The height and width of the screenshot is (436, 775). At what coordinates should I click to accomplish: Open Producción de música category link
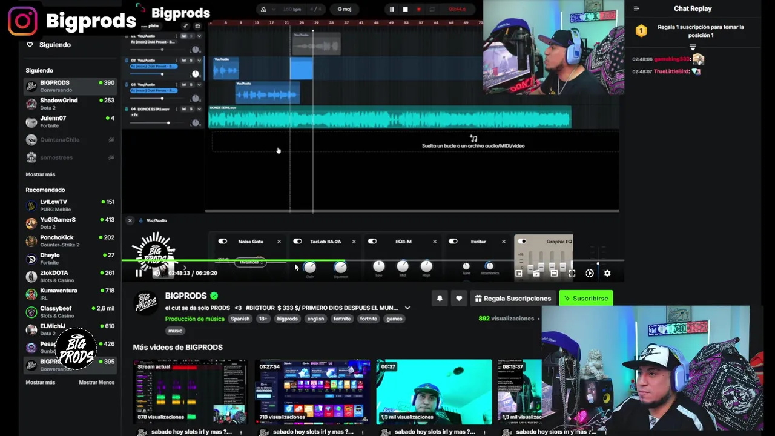(195, 319)
